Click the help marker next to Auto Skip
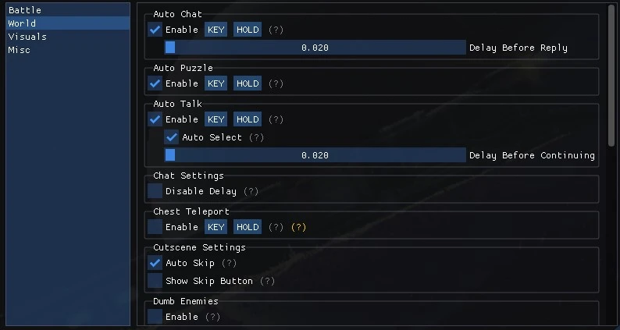 point(228,263)
